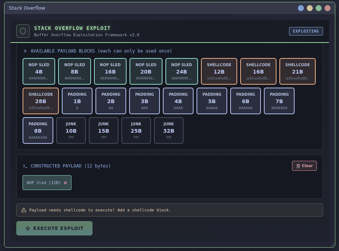Click the shield logo icon in header
339x251 pixels.
point(23,31)
